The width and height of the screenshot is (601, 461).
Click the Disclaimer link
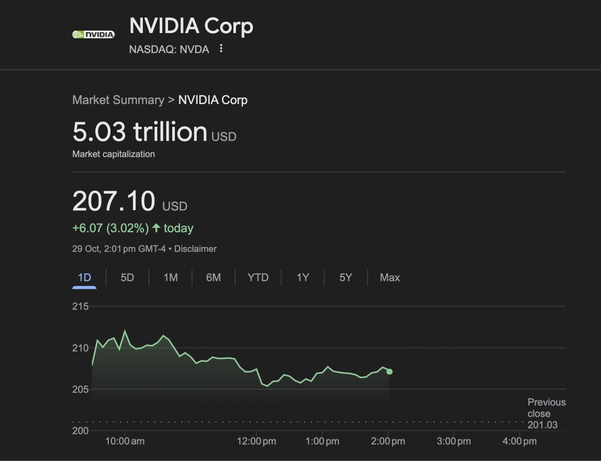(195, 248)
